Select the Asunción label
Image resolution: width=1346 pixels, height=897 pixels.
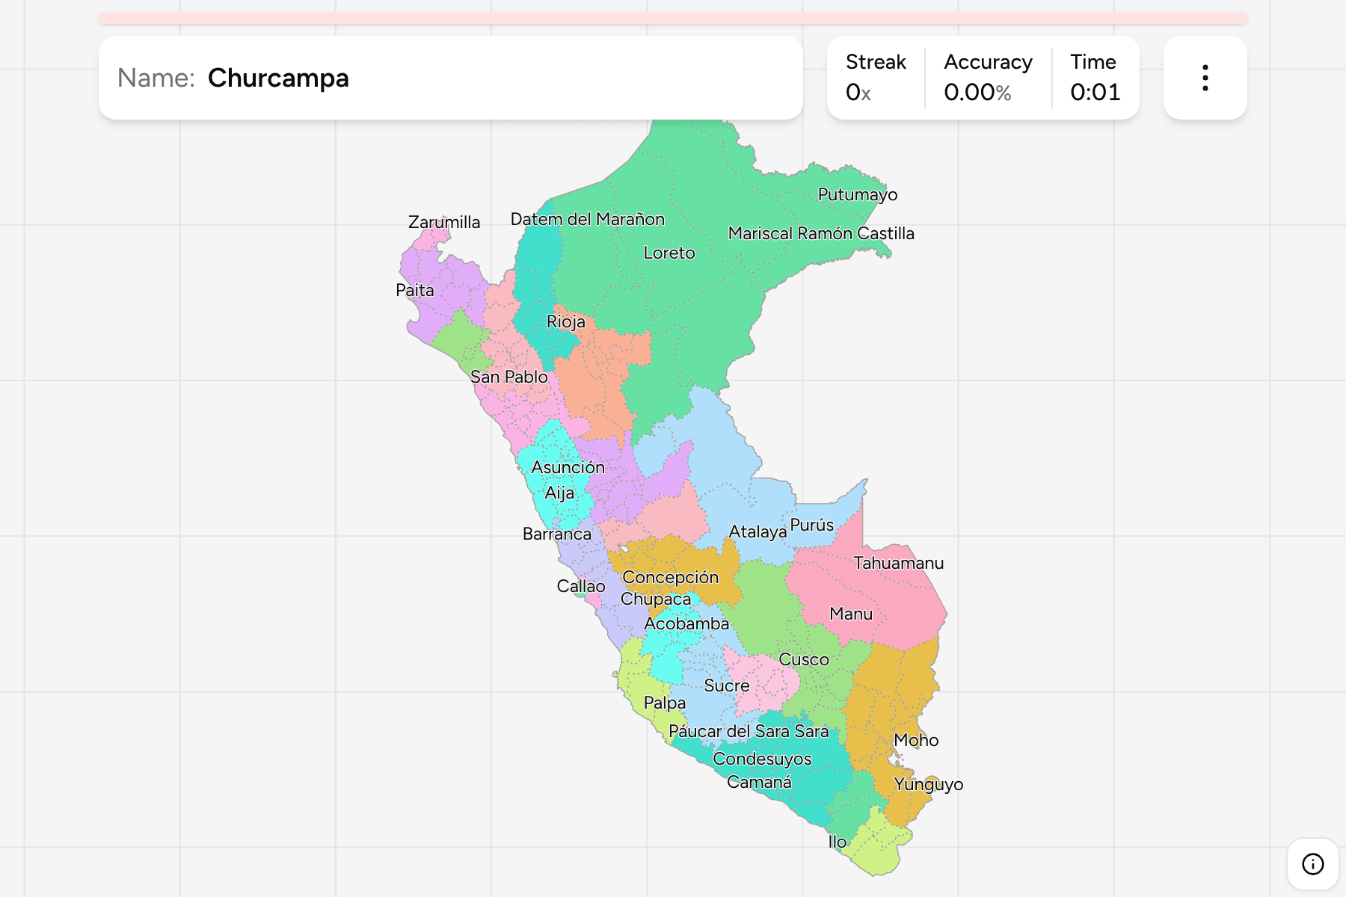[x=568, y=467]
